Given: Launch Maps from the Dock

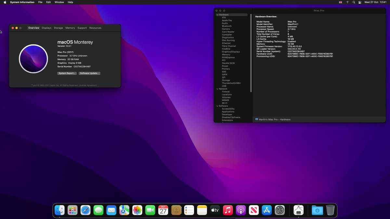Looking at the screenshot, I should (x=124, y=210).
